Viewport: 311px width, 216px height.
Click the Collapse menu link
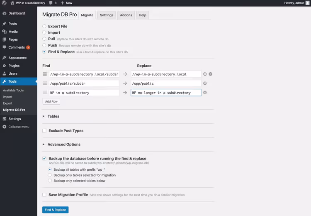click(x=19, y=127)
